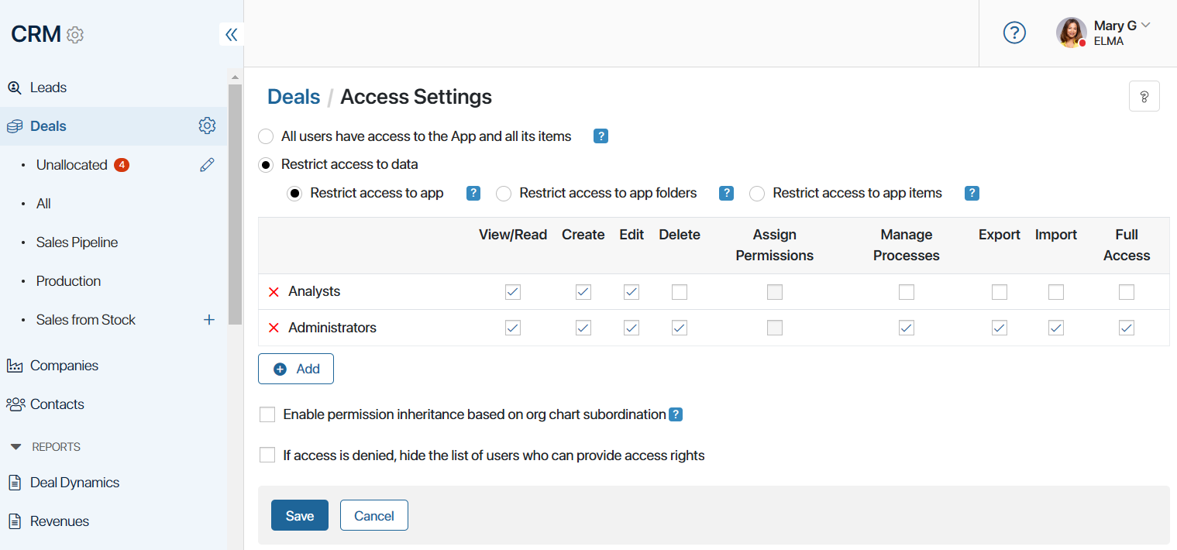
Task: Click the Add group button
Action: 296,369
